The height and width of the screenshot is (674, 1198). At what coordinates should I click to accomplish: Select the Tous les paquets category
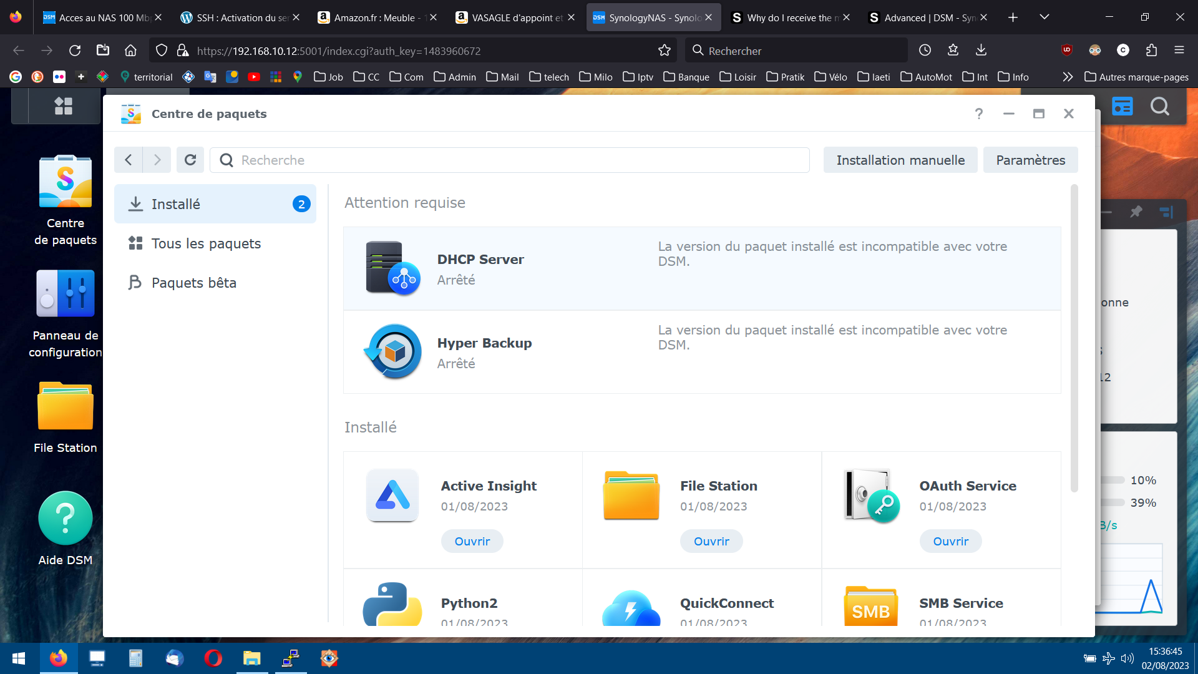[206, 243]
